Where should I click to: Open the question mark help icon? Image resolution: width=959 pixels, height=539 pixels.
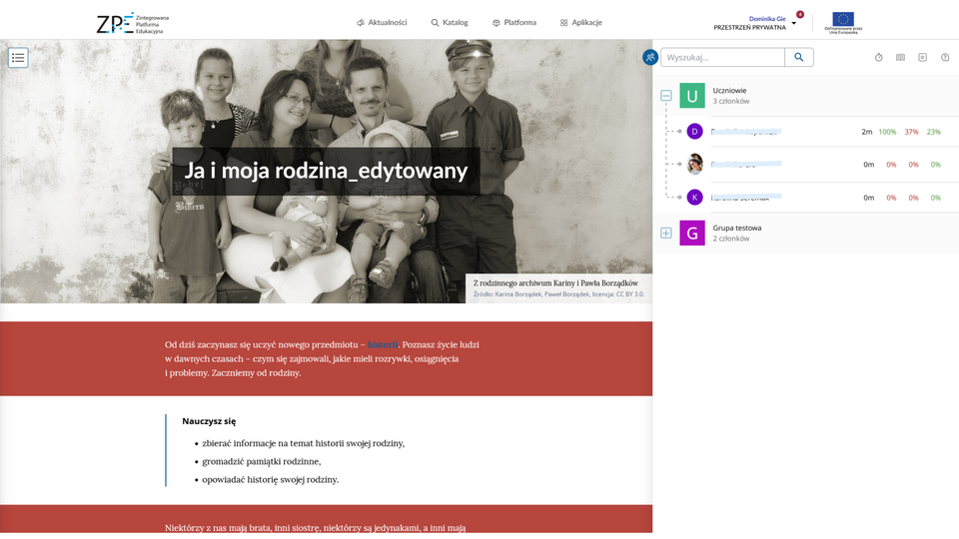click(945, 58)
